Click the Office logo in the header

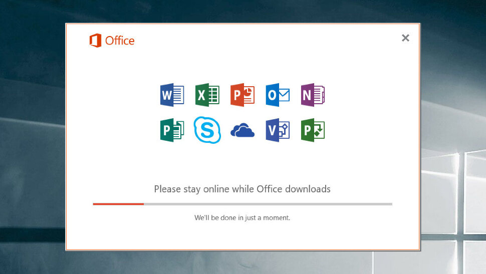point(112,40)
